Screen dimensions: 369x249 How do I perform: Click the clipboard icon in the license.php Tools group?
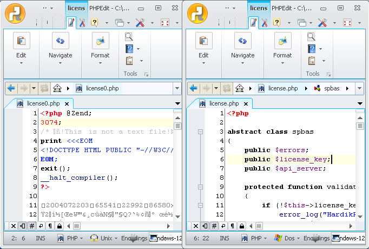312,61
